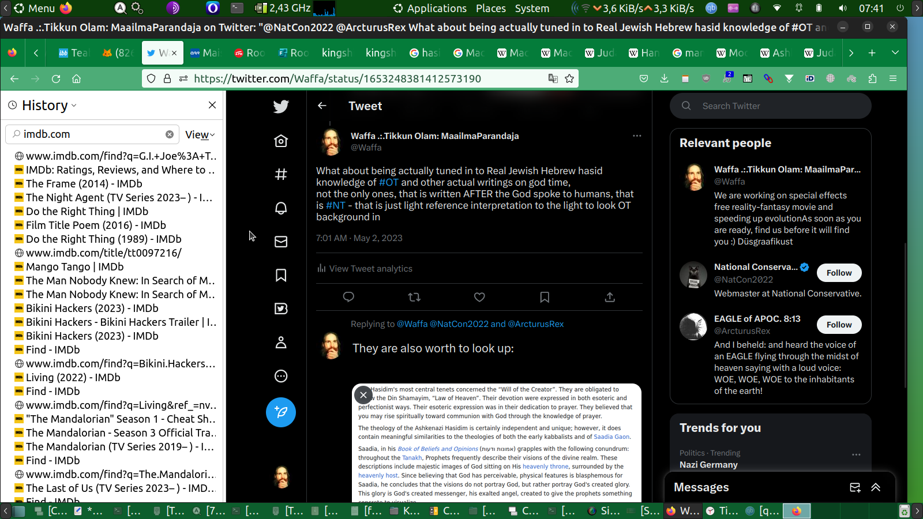Open the History sidebar switcher dropdown

point(48,106)
